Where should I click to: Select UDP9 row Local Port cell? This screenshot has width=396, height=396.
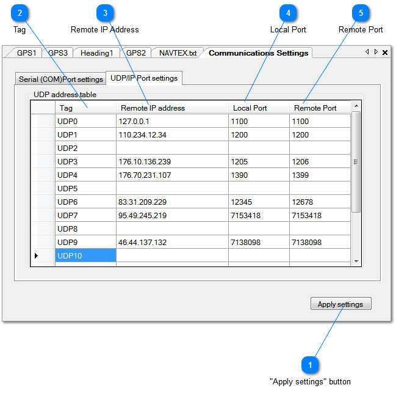click(x=259, y=242)
